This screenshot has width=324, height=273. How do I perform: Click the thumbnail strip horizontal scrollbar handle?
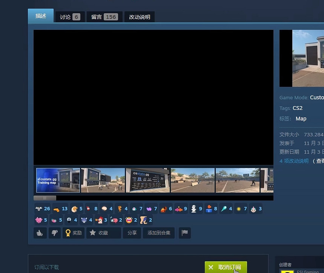click(45, 198)
